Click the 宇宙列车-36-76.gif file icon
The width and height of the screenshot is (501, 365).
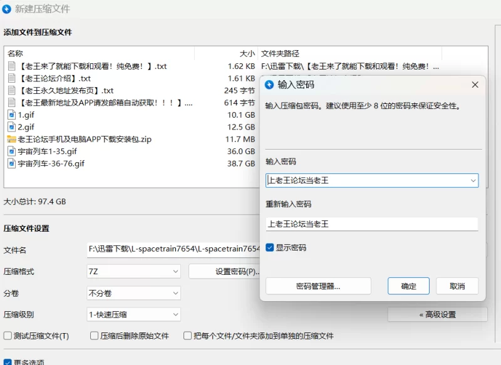point(12,163)
